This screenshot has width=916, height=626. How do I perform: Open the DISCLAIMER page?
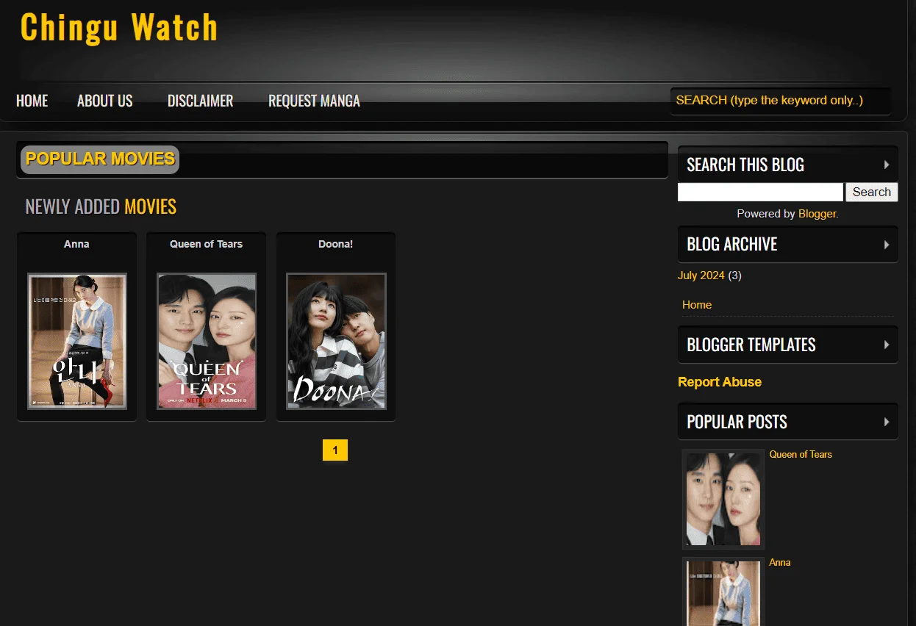pyautogui.click(x=200, y=101)
